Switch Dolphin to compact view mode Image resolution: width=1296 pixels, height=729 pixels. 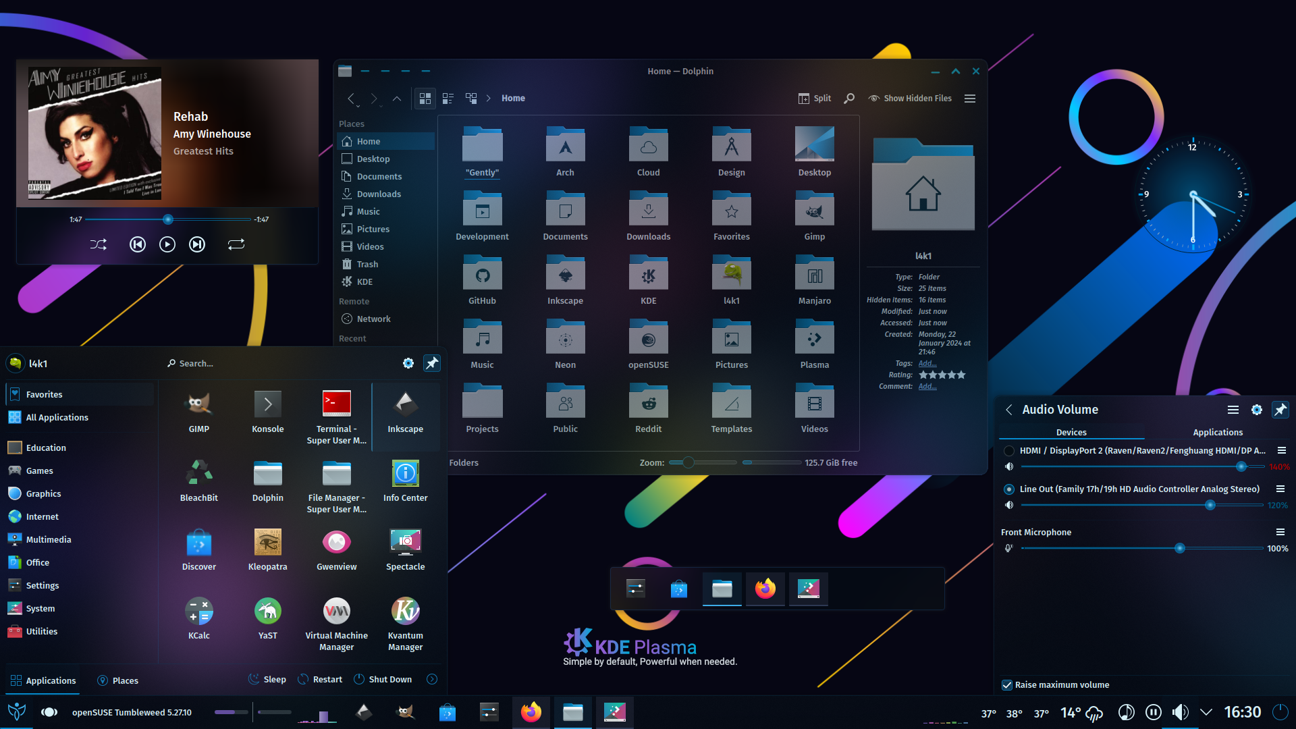pos(448,99)
